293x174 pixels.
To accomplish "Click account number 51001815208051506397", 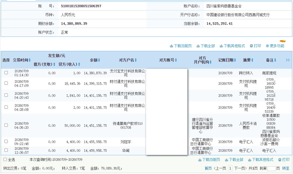I will [x=81, y=6].
